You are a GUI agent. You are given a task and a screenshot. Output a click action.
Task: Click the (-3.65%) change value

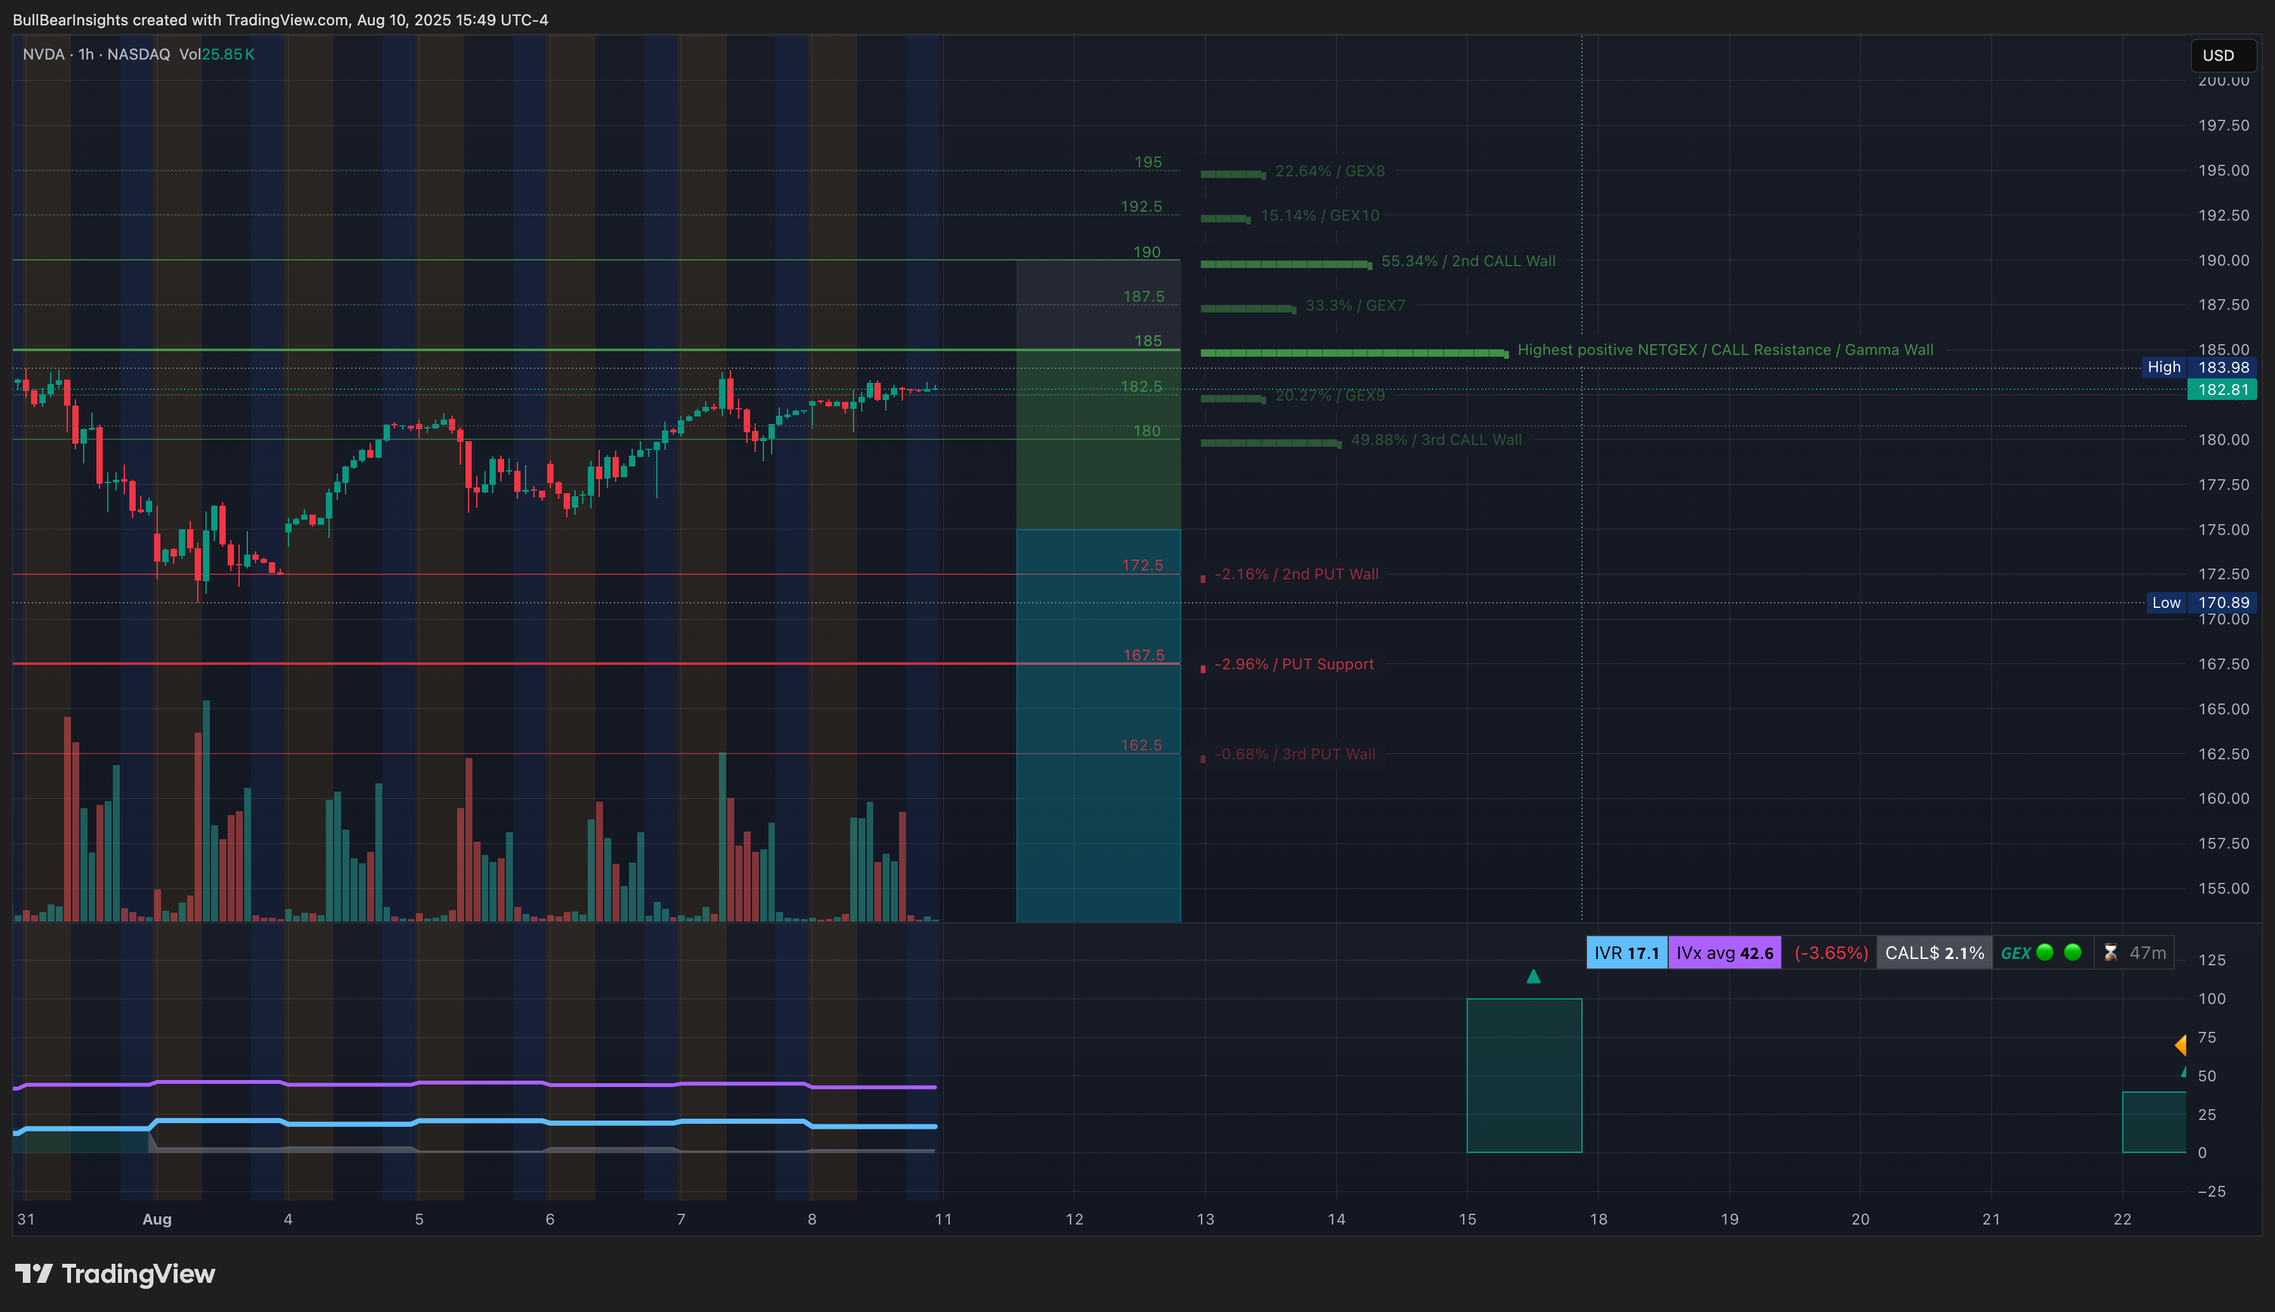point(1831,953)
